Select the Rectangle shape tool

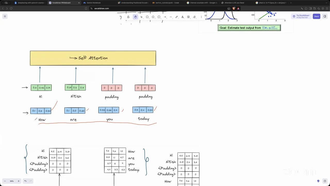147,17
